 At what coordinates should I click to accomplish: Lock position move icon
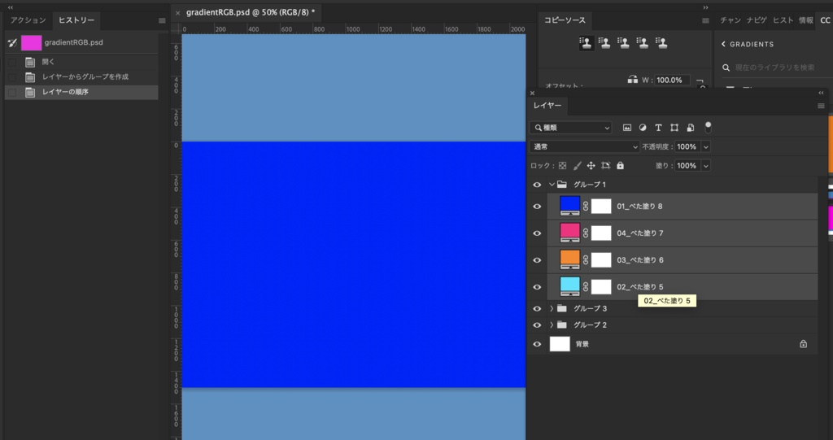coord(591,166)
